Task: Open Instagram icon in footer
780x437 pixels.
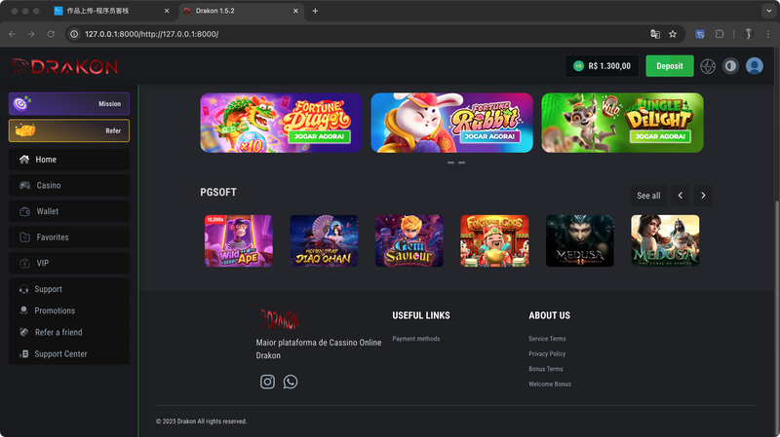Action: click(267, 382)
